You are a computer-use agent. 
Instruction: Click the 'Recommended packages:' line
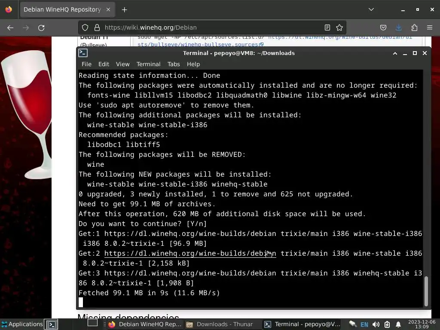[x=123, y=135]
